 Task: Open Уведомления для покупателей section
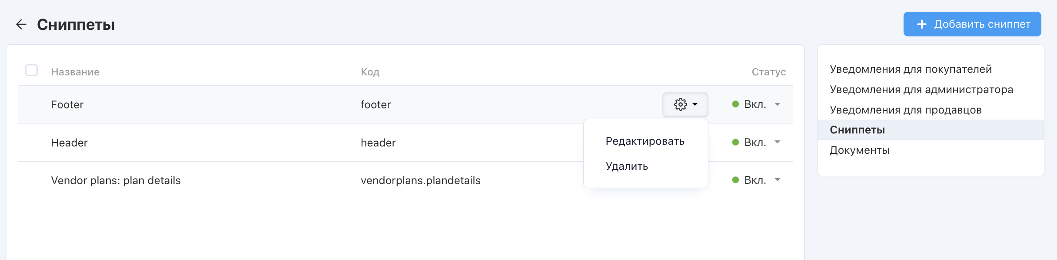coord(911,69)
